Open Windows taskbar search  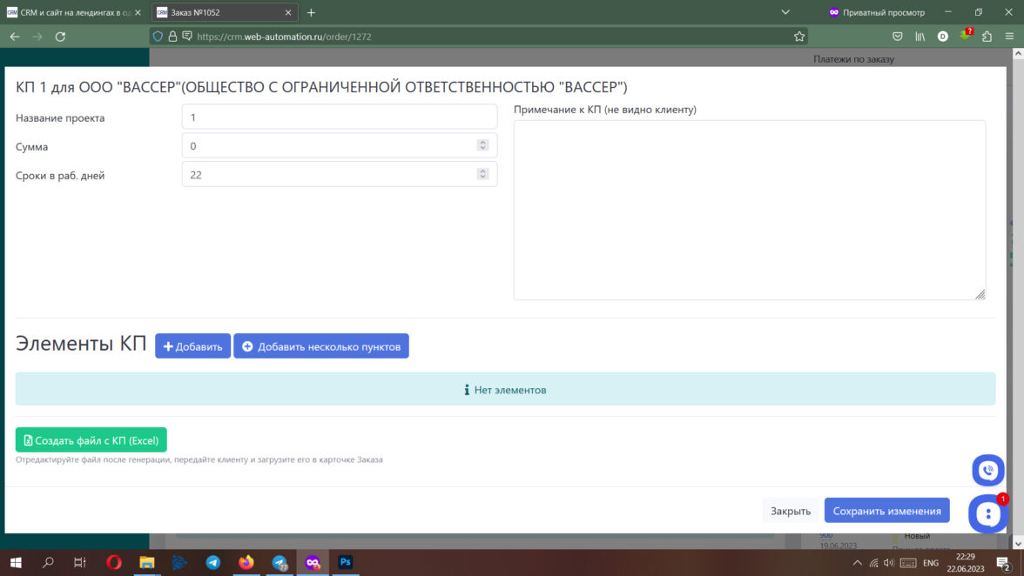(x=48, y=562)
